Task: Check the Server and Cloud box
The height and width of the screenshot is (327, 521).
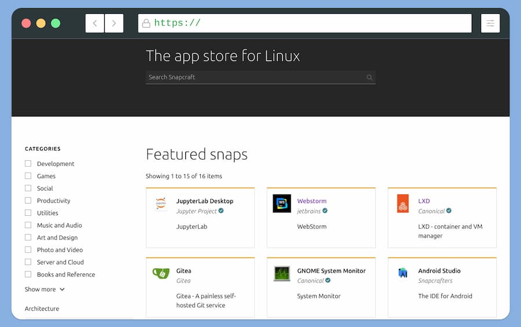Action: pos(28,262)
